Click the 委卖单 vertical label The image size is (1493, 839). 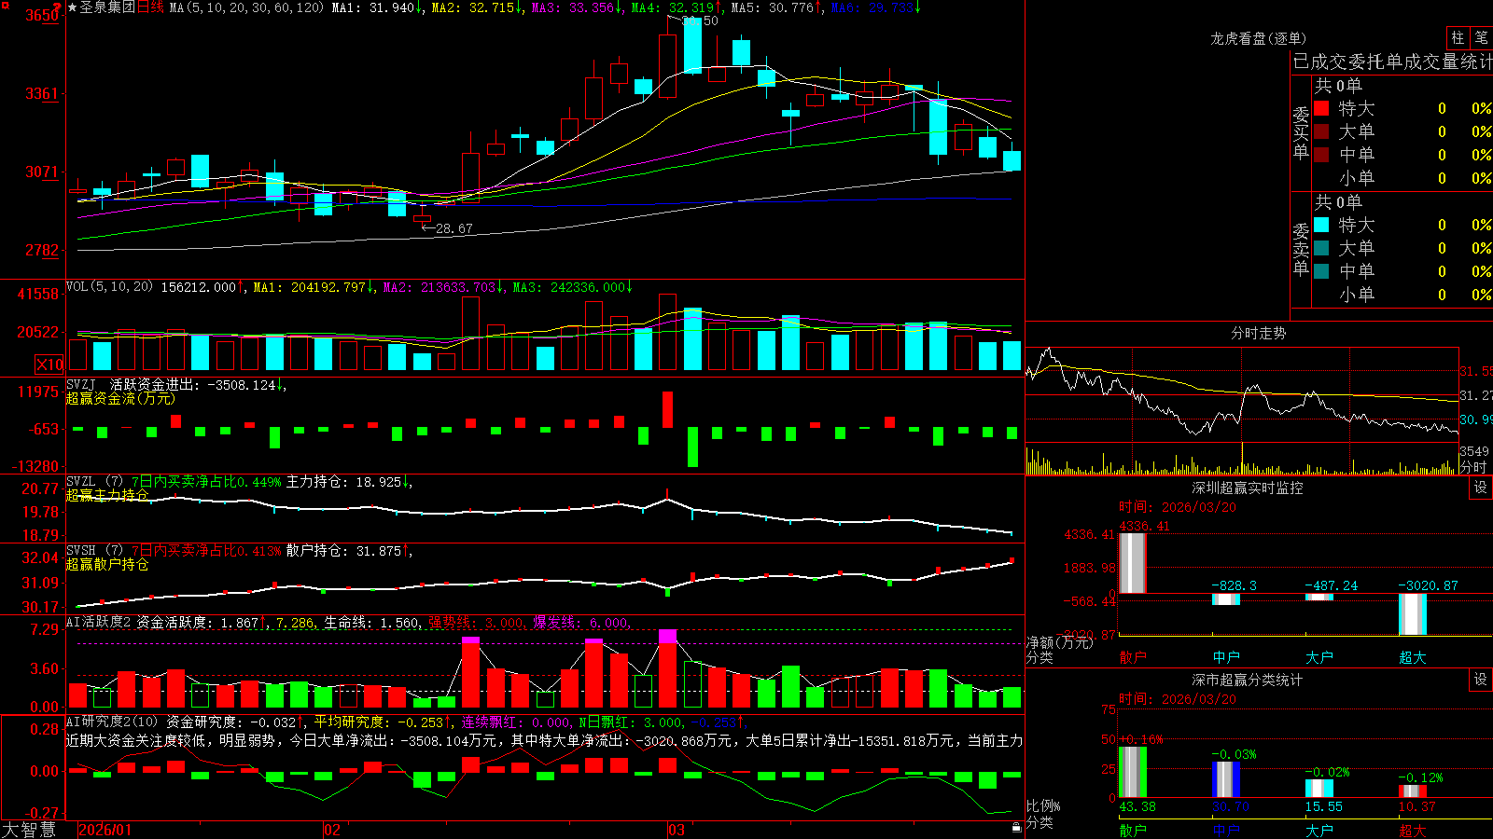point(1301,249)
